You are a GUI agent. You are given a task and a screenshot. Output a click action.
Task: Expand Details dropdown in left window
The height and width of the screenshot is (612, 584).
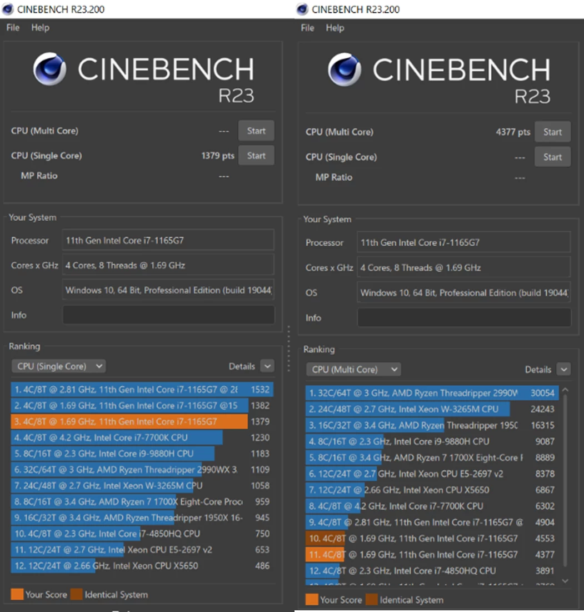[x=267, y=366]
